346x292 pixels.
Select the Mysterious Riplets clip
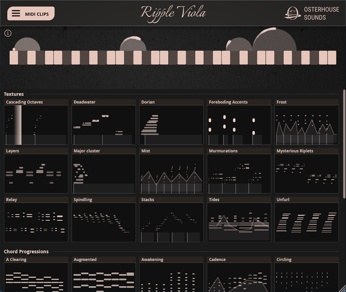307,171
